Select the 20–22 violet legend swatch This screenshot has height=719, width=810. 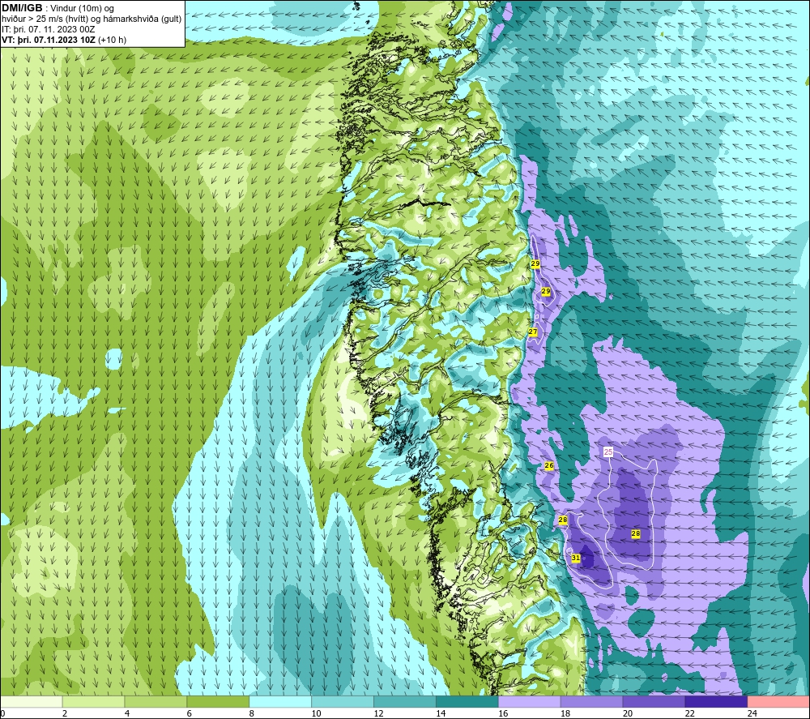coord(654,701)
